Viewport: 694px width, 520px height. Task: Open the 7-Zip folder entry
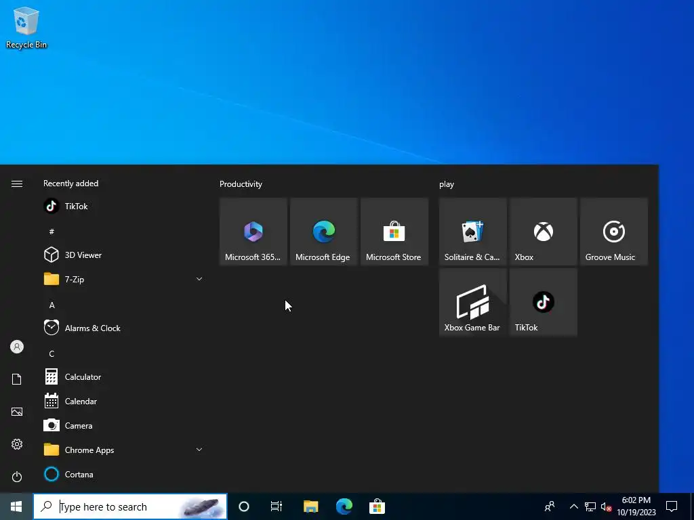pos(123,279)
